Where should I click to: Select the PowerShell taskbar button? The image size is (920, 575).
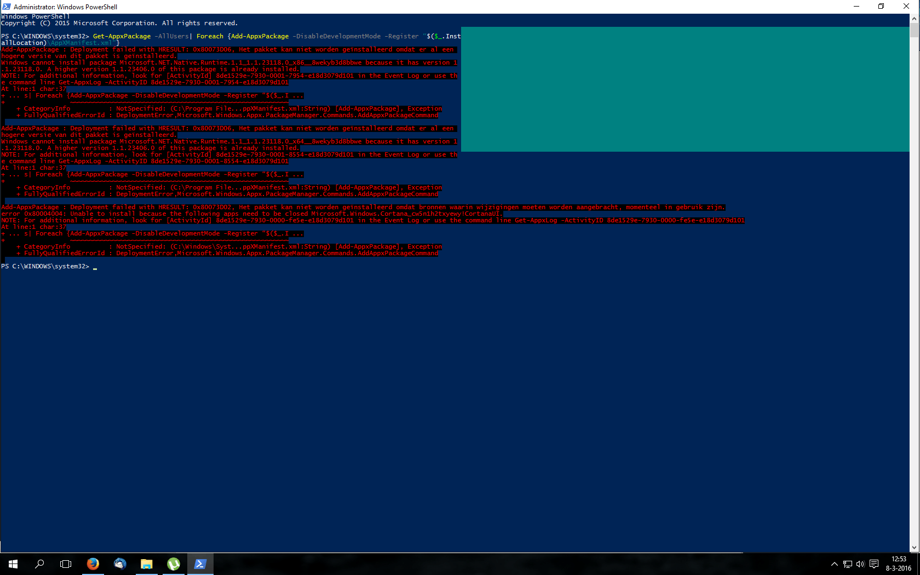tap(200, 564)
